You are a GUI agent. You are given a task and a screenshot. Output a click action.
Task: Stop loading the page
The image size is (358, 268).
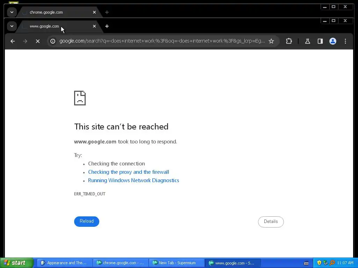click(38, 41)
